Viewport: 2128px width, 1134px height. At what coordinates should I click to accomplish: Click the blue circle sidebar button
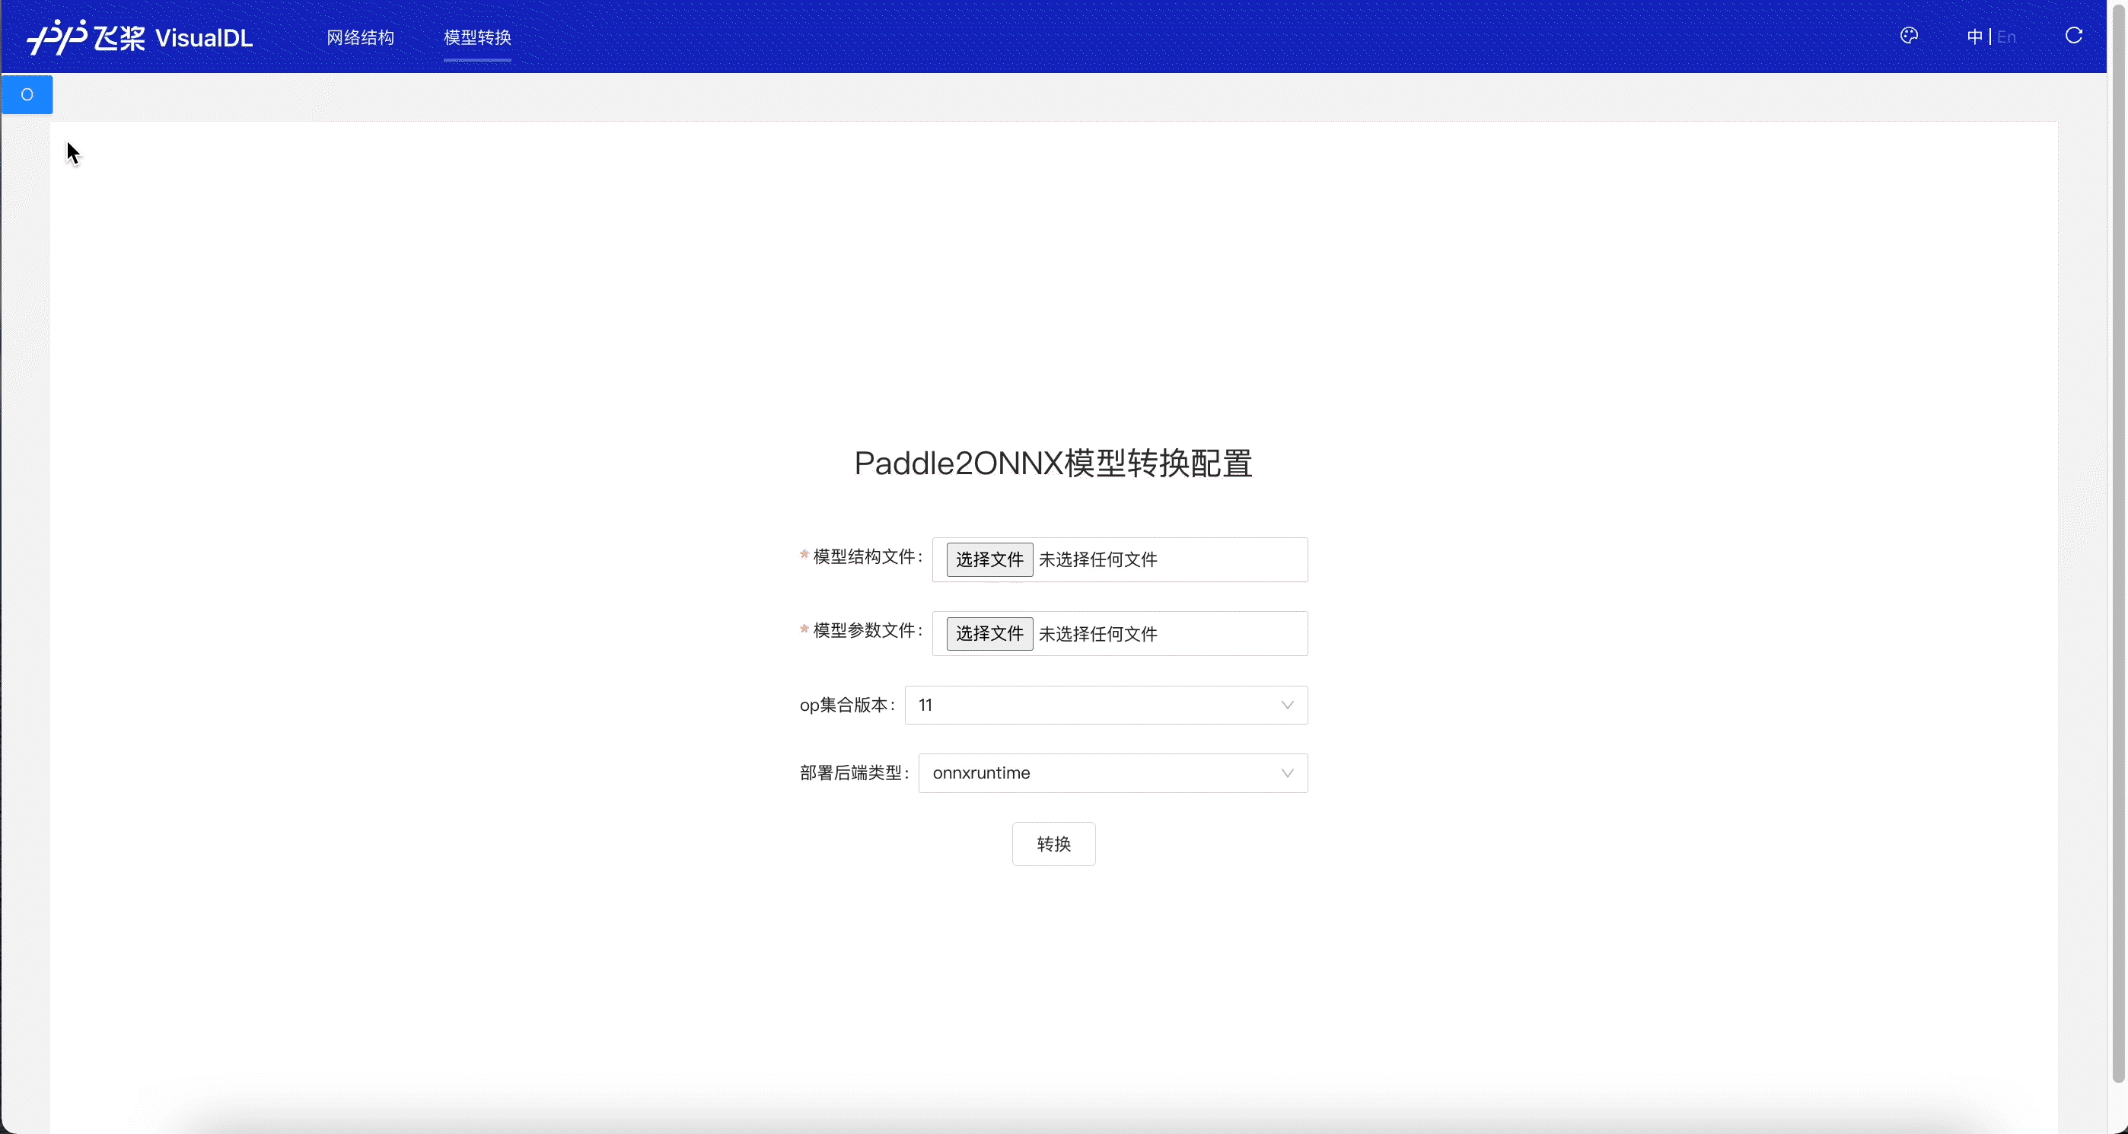coord(27,94)
